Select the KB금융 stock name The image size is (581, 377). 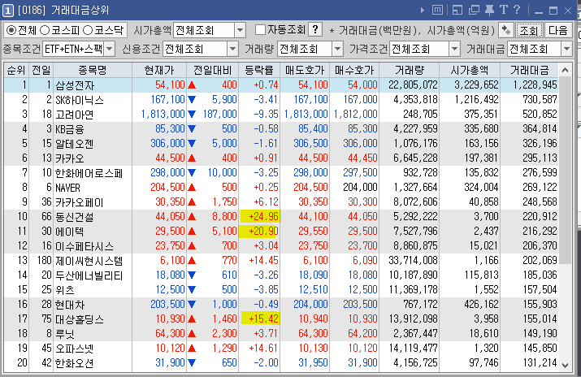70,129
